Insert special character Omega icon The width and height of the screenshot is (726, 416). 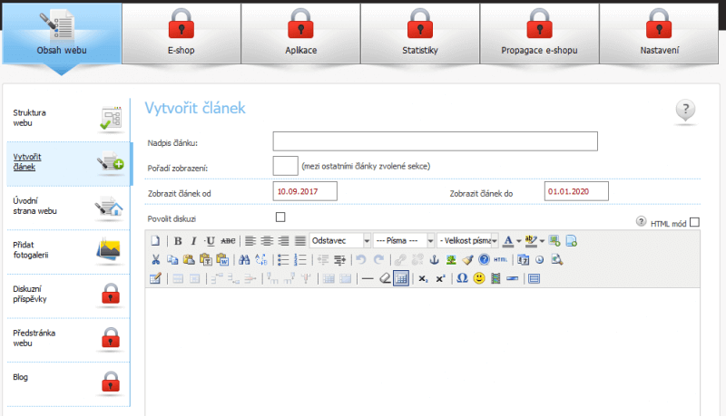[x=462, y=278]
